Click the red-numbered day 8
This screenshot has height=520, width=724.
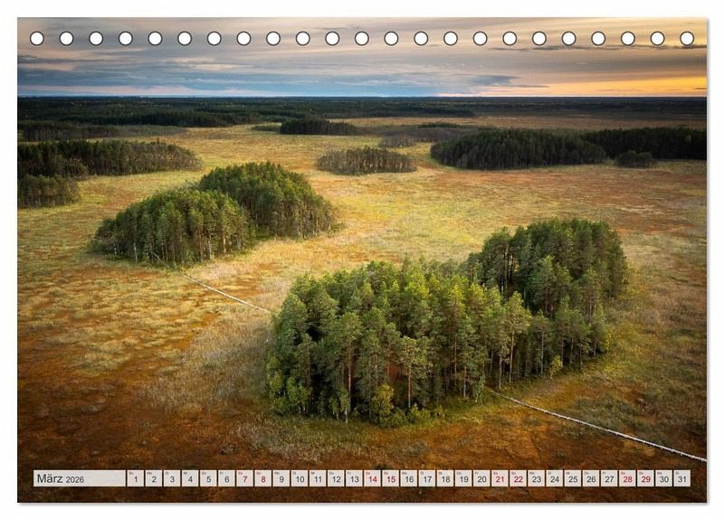(x=262, y=478)
